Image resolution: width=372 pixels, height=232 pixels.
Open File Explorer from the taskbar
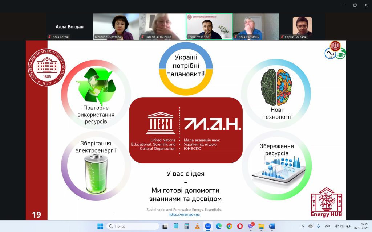[x=261, y=226]
